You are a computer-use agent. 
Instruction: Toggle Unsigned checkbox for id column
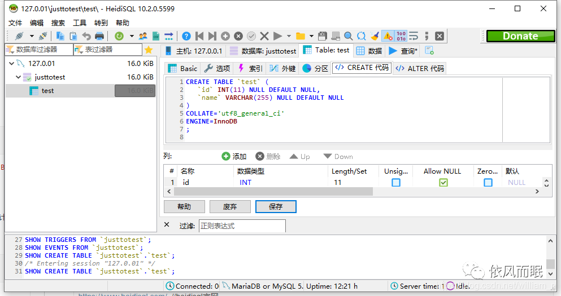pos(396,183)
